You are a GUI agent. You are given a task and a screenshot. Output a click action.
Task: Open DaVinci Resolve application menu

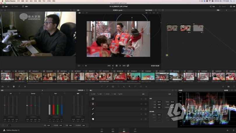click(x=10, y=1)
